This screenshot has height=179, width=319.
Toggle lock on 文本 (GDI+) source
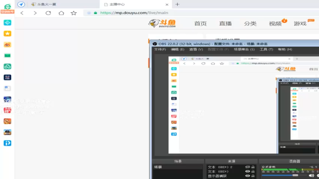(x=253, y=171)
